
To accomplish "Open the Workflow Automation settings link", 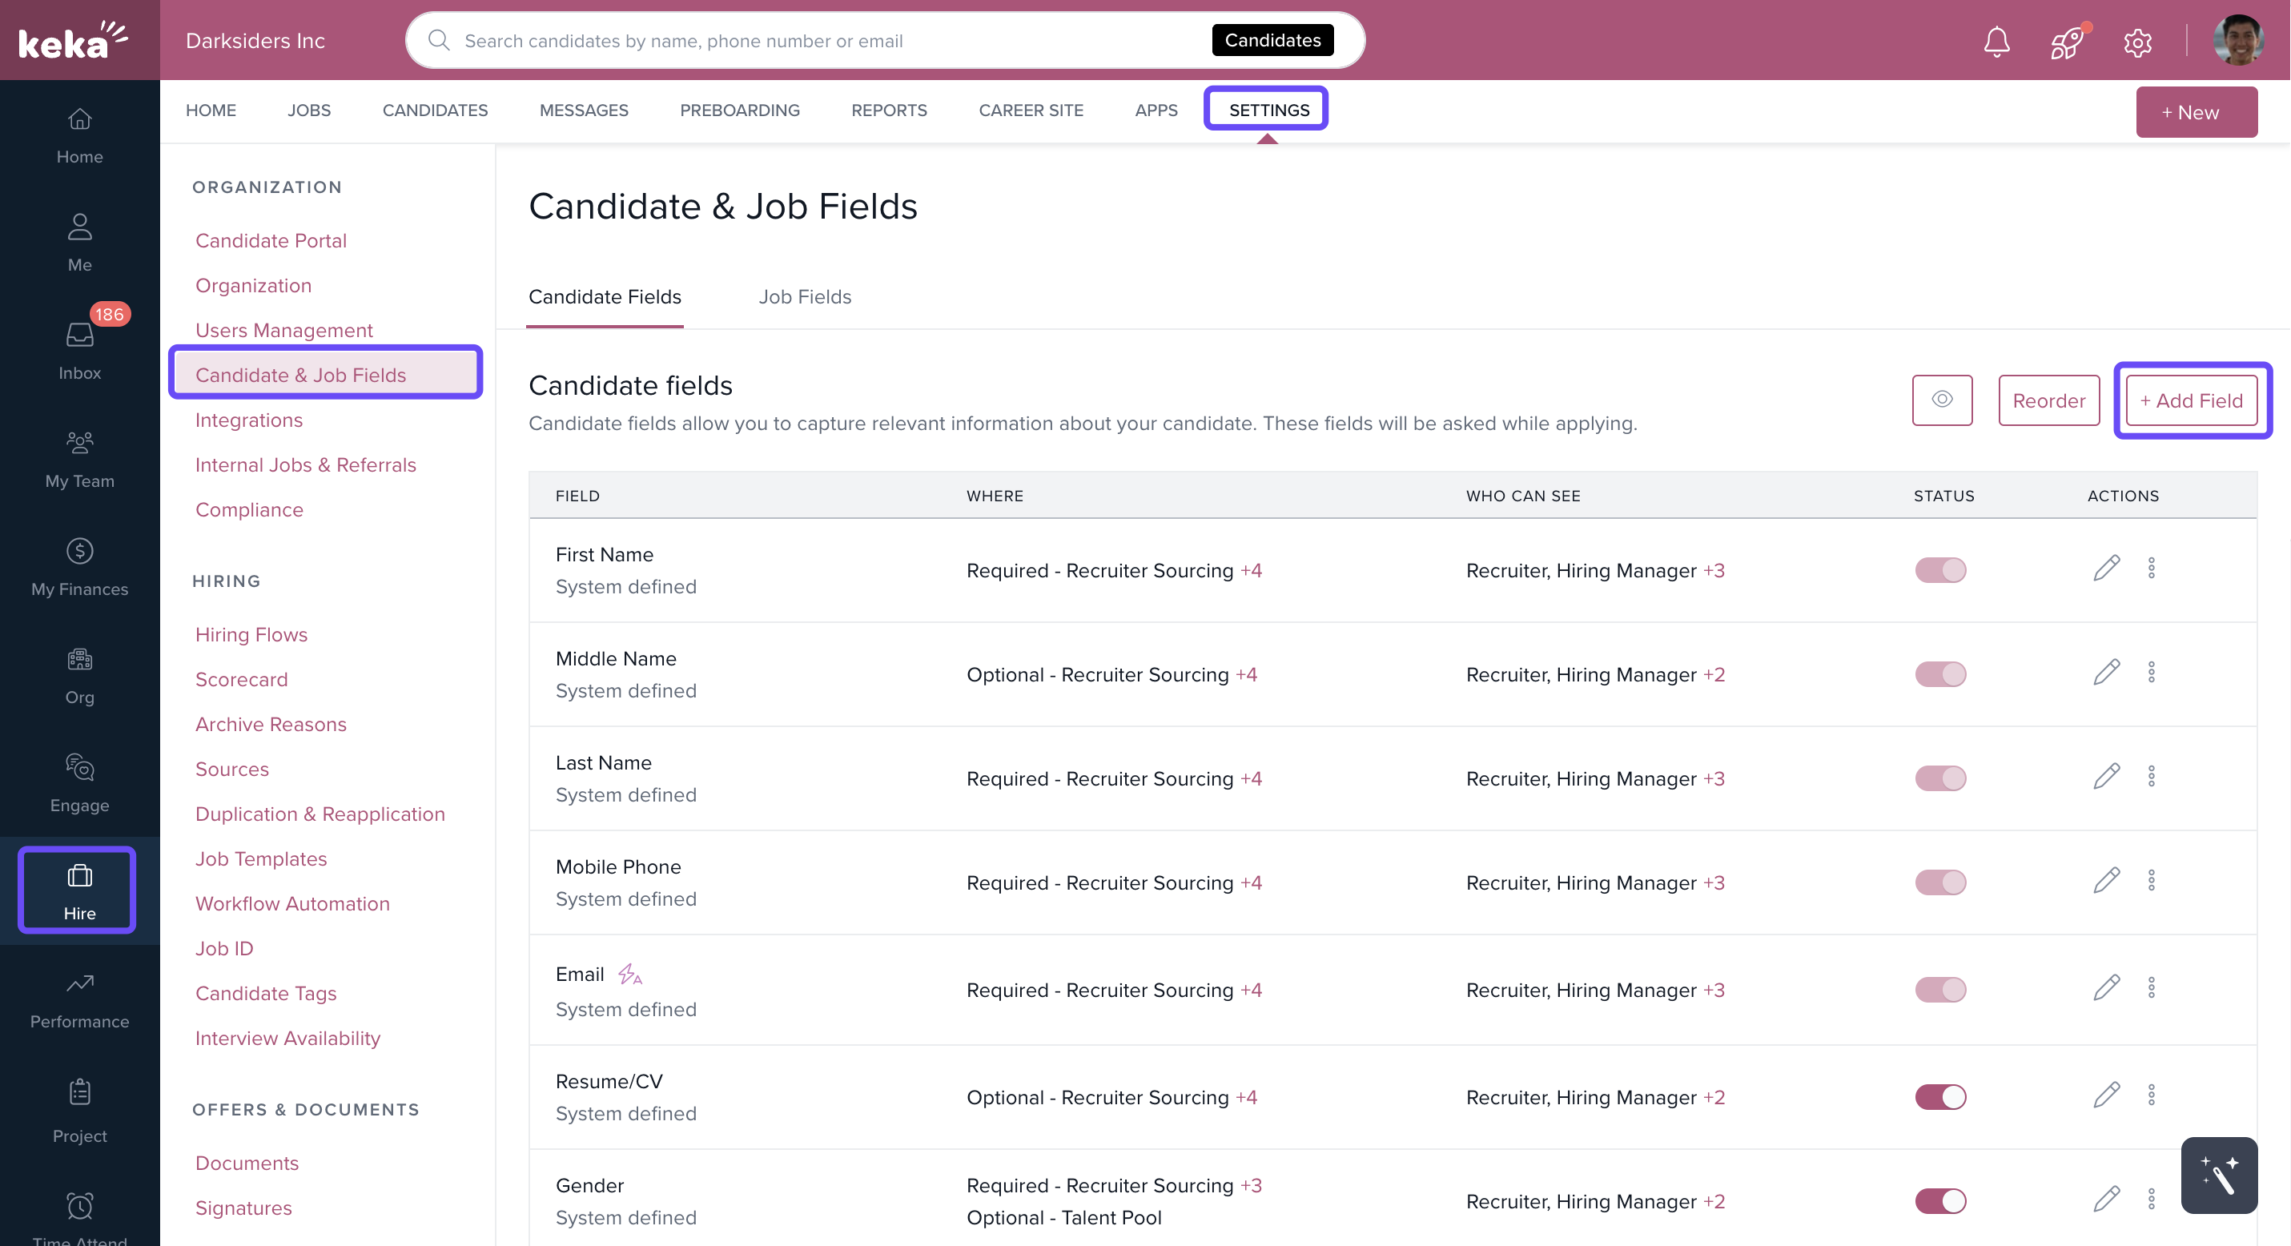I will tap(291, 903).
